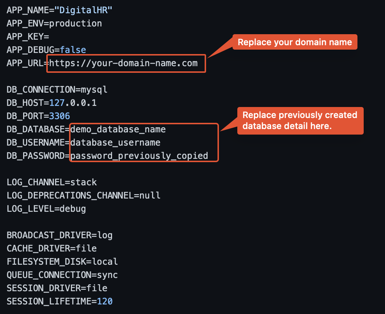Click the APP_NAME "DigitalHR" value
Image resolution: width=385 pixels, height=314 pixels.
point(83,10)
